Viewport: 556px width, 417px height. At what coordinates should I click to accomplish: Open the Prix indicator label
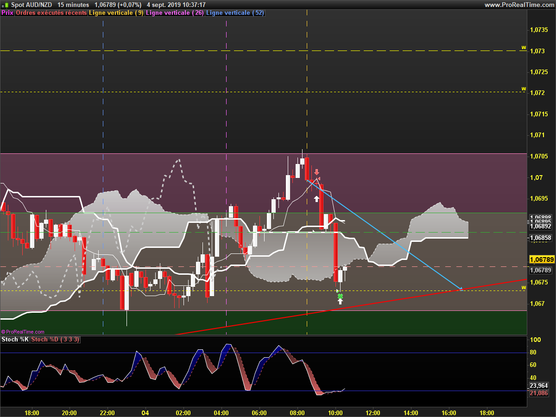point(7,13)
